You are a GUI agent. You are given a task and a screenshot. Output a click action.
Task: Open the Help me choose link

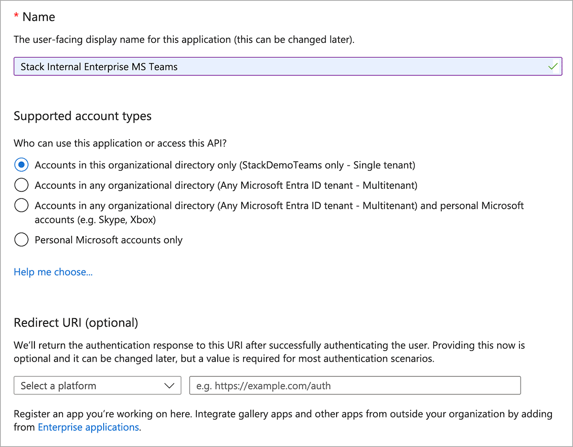coord(53,272)
